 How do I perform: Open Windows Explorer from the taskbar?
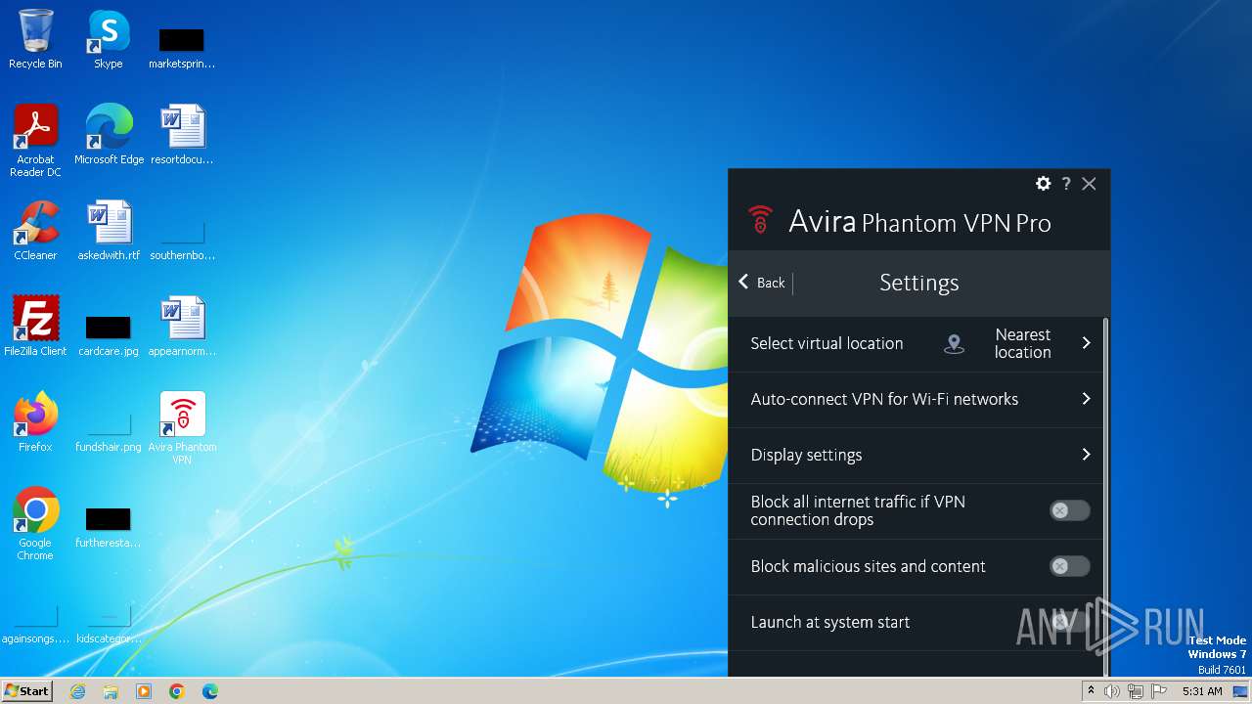tap(111, 691)
